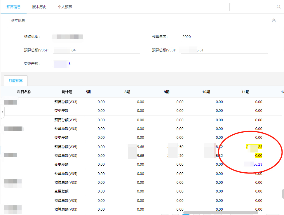
Task: Click the 10期 column header
Action: [x=206, y=91]
